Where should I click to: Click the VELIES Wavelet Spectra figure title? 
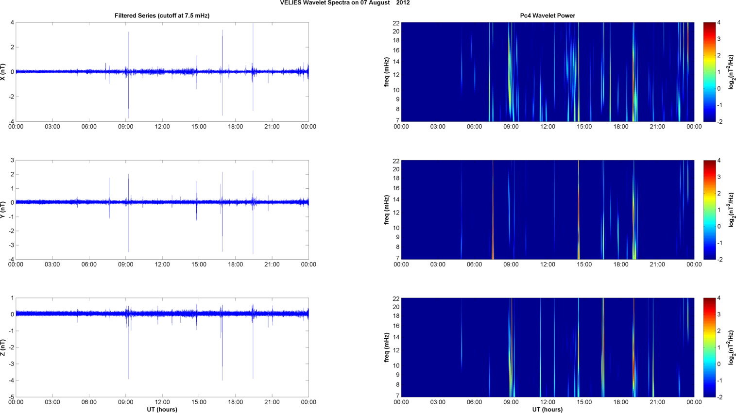tap(344, 3)
